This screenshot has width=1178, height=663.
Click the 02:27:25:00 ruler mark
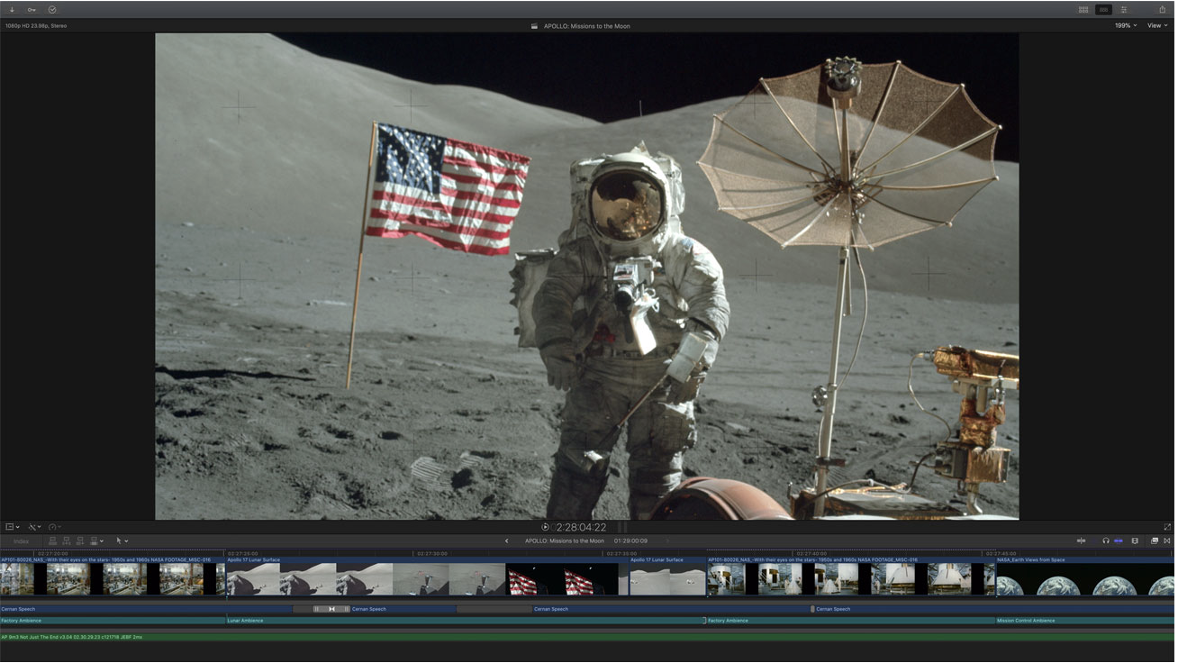point(243,553)
